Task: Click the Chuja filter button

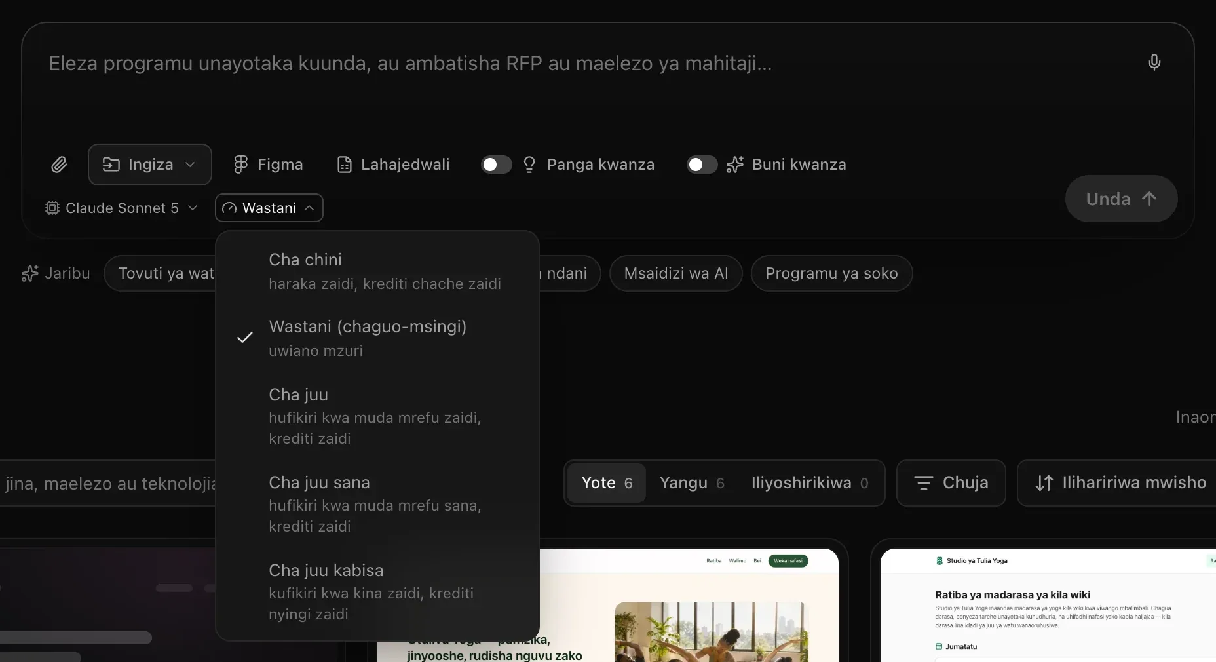Action: coord(951,483)
